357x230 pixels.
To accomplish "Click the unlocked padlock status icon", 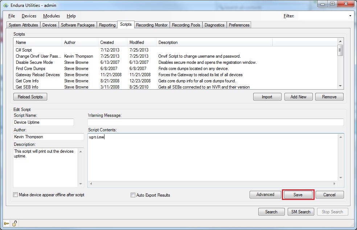I will point(15,223).
